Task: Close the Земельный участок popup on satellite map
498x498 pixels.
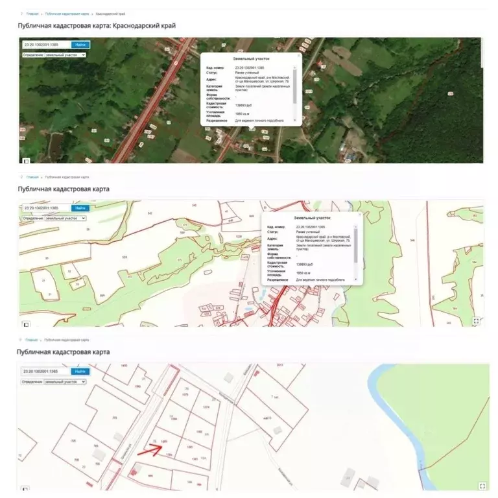Action: [298, 56]
